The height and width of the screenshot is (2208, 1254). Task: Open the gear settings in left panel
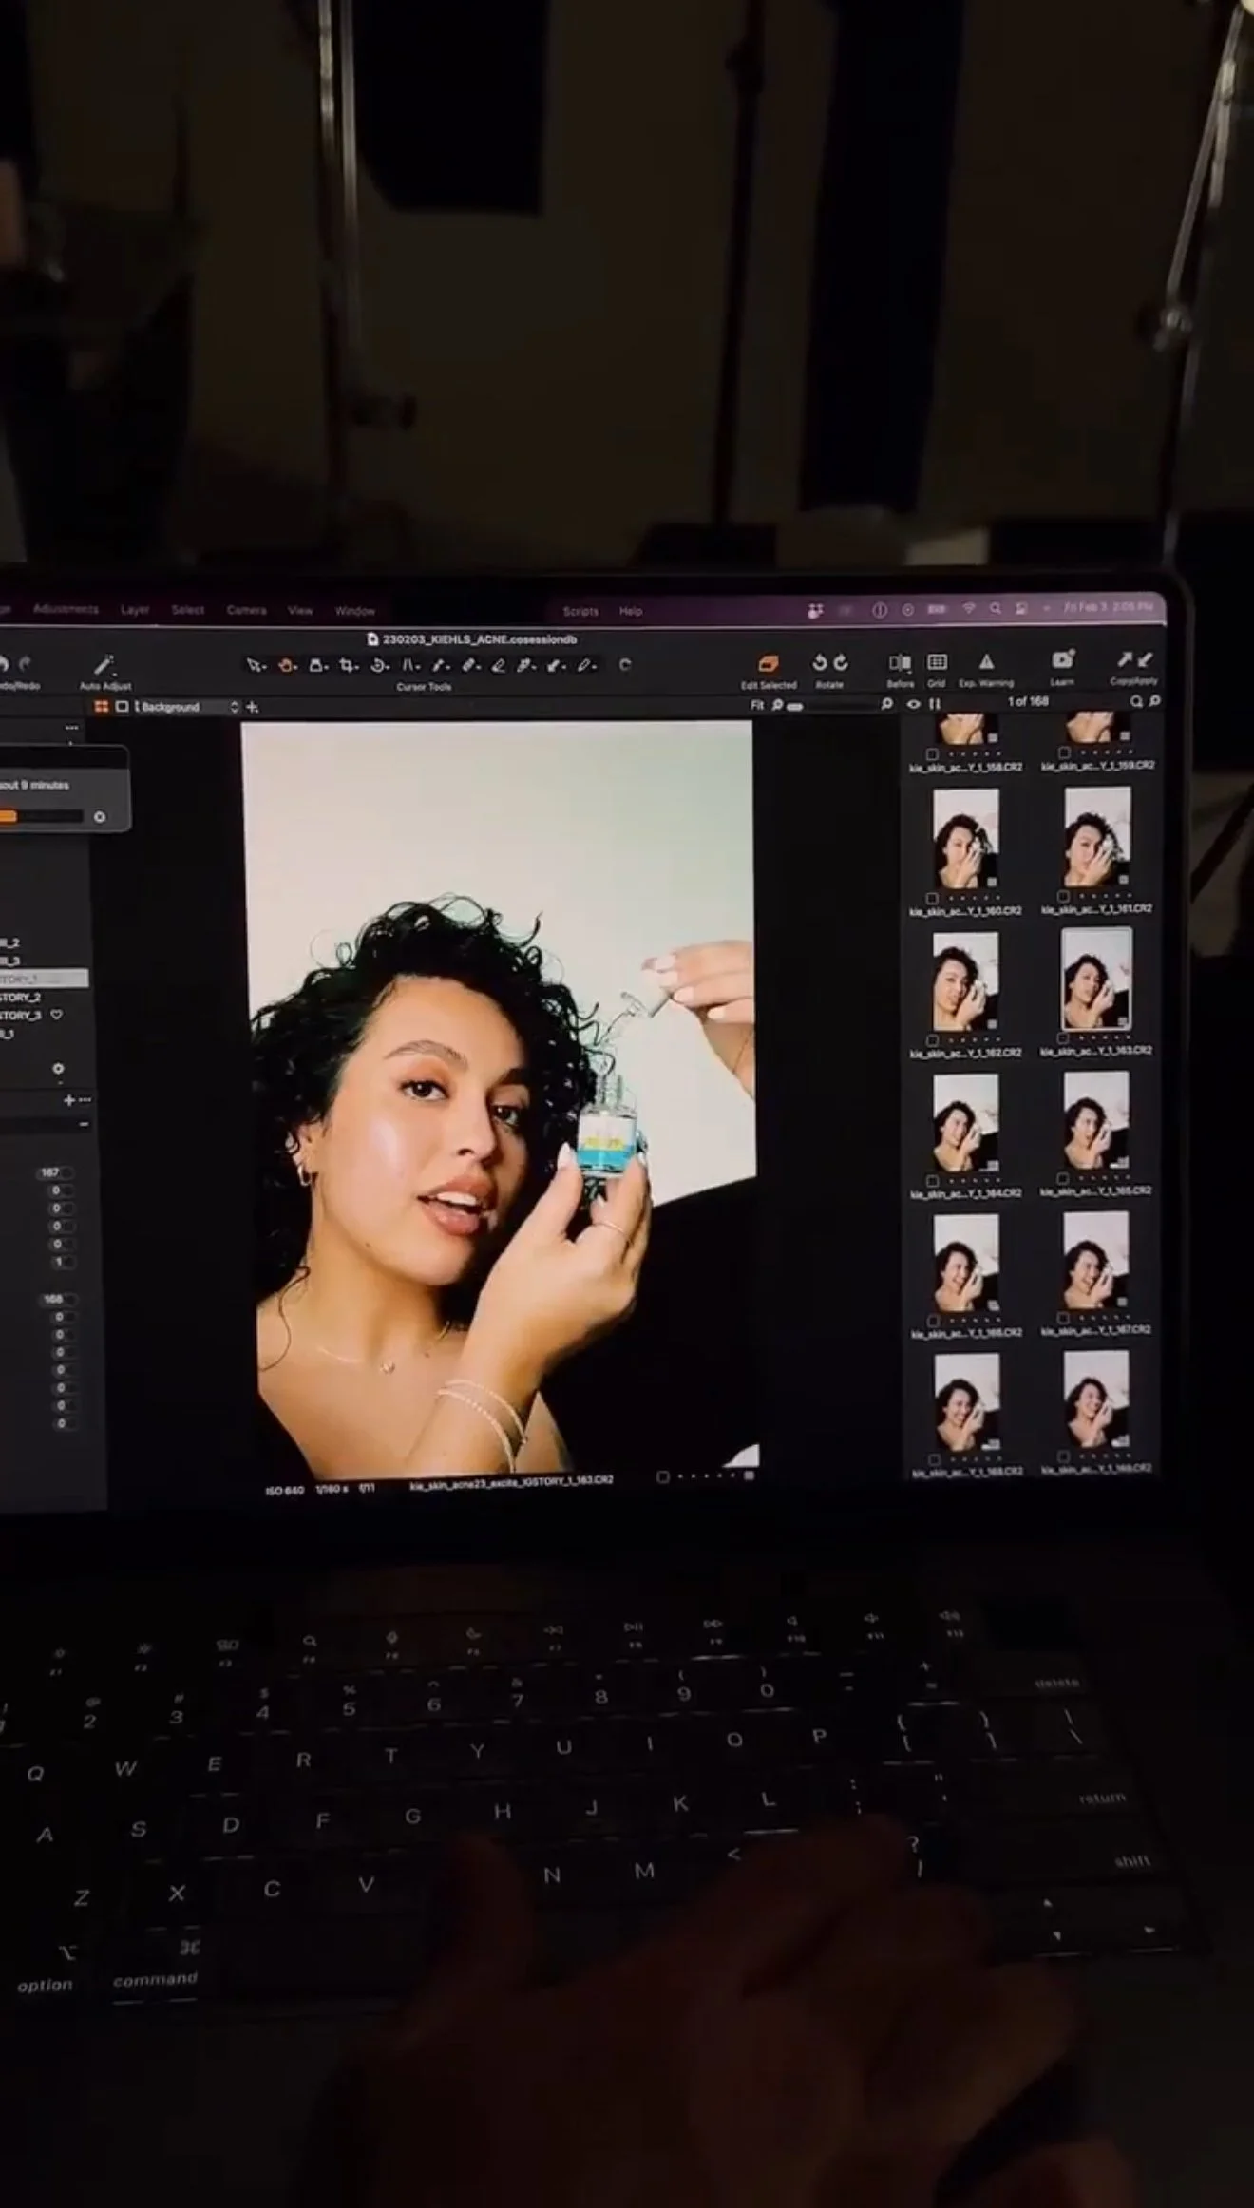58,1069
